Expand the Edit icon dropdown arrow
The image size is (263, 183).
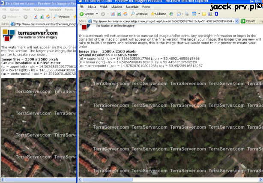coord(199,14)
